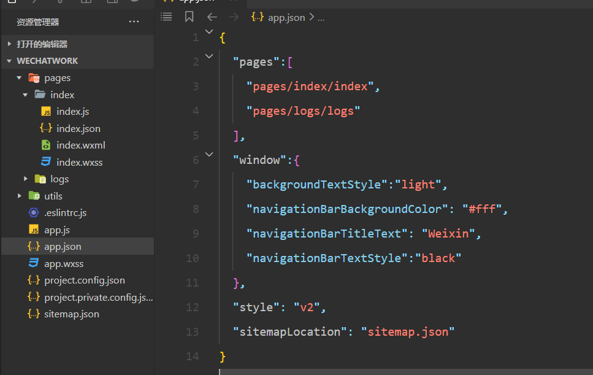This screenshot has width=593, height=375.
Task: Click app.json in the breadcrumb path
Action: coord(286,17)
